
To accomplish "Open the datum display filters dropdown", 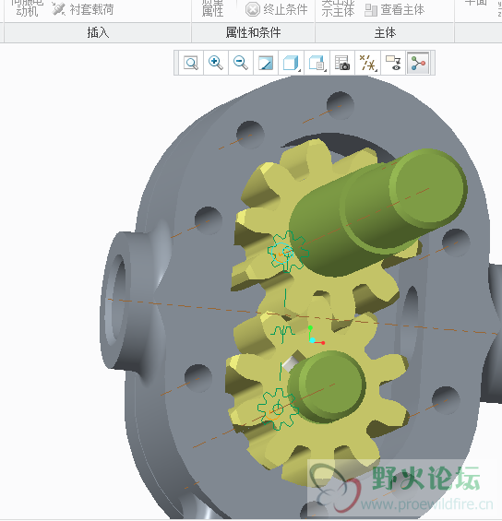I will (x=367, y=63).
